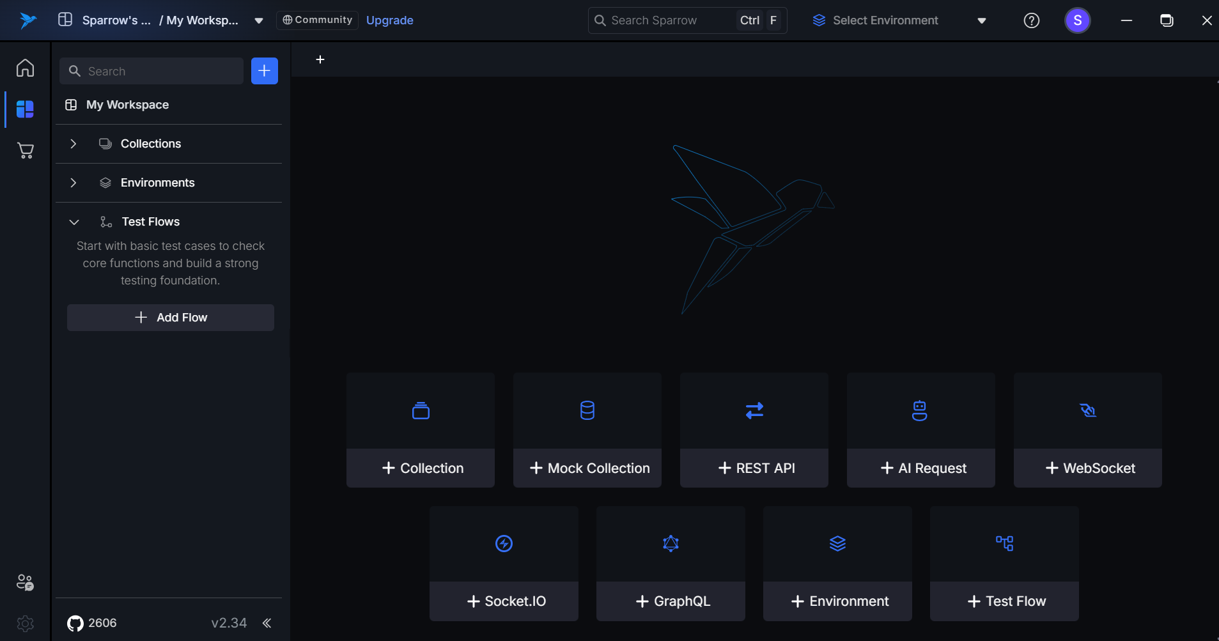Collapse the Test Flows section

click(x=74, y=222)
